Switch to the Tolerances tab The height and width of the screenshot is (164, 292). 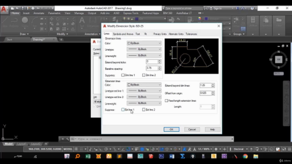[191, 34]
